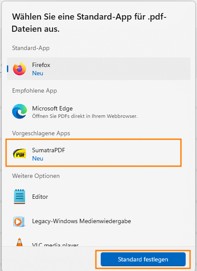Click the SumatraPDF yellow PDF icon
The height and width of the screenshot is (271, 197).
(x=20, y=154)
